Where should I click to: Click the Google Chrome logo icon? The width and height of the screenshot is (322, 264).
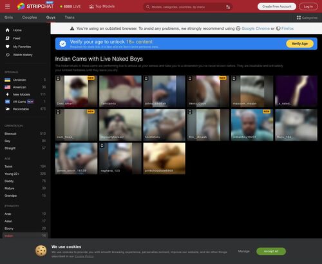(x=238, y=28)
